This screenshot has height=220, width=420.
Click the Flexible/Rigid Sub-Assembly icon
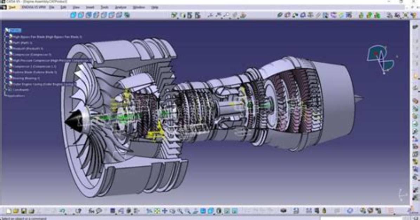point(334,15)
